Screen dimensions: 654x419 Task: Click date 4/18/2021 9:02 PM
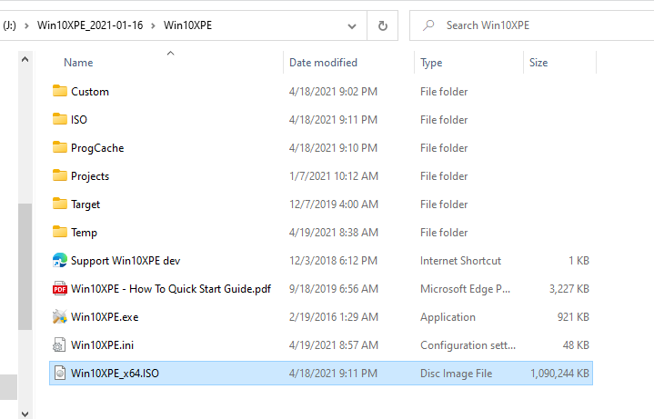pos(333,91)
